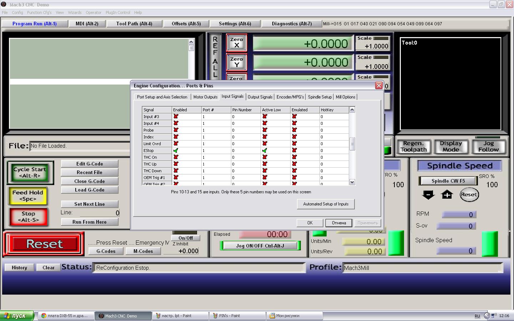The height and width of the screenshot is (321, 514).
Task: Click the Line number field
Action: pos(100,213)
